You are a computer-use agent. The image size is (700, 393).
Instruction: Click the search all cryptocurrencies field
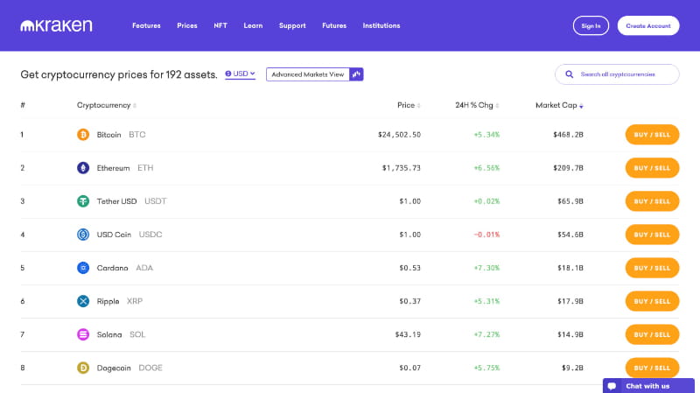click(x=623, y=74)
